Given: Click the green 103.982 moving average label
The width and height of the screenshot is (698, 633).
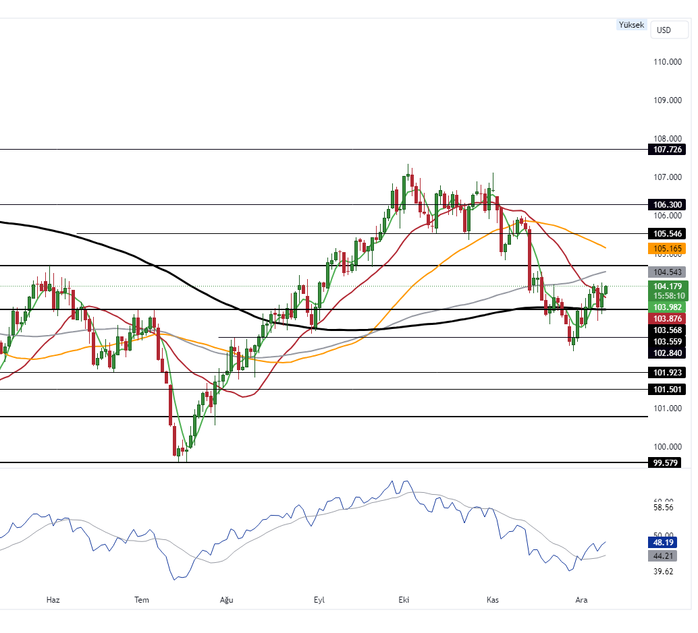Looking at the screenshot, I should (666, 307).
